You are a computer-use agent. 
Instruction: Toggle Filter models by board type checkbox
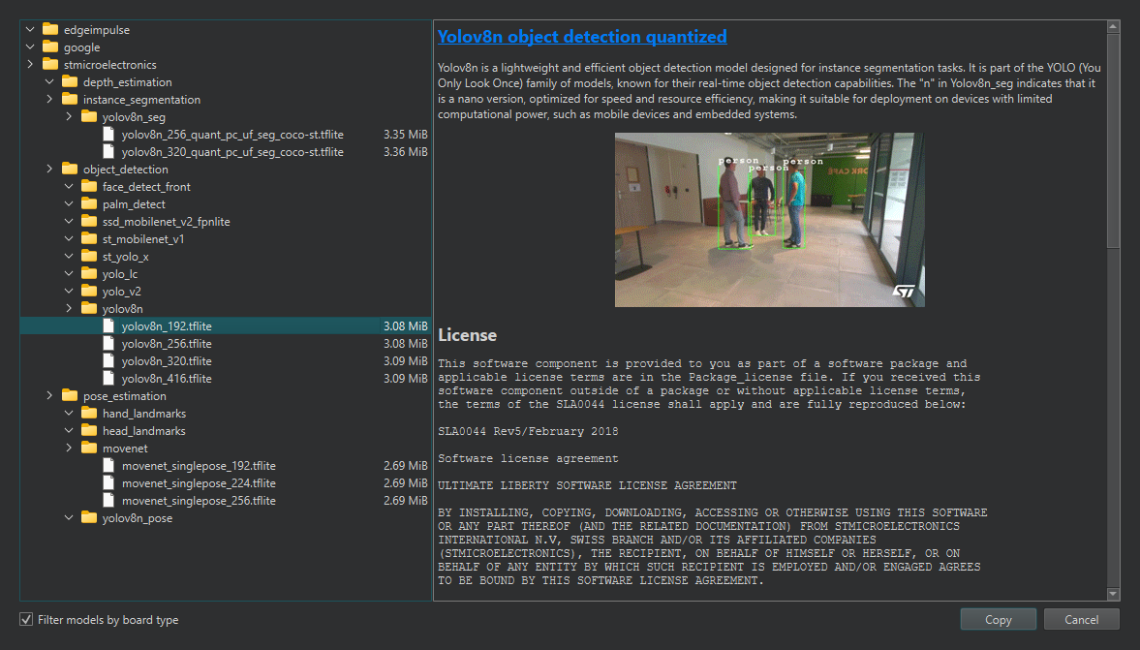coord(26,619)
